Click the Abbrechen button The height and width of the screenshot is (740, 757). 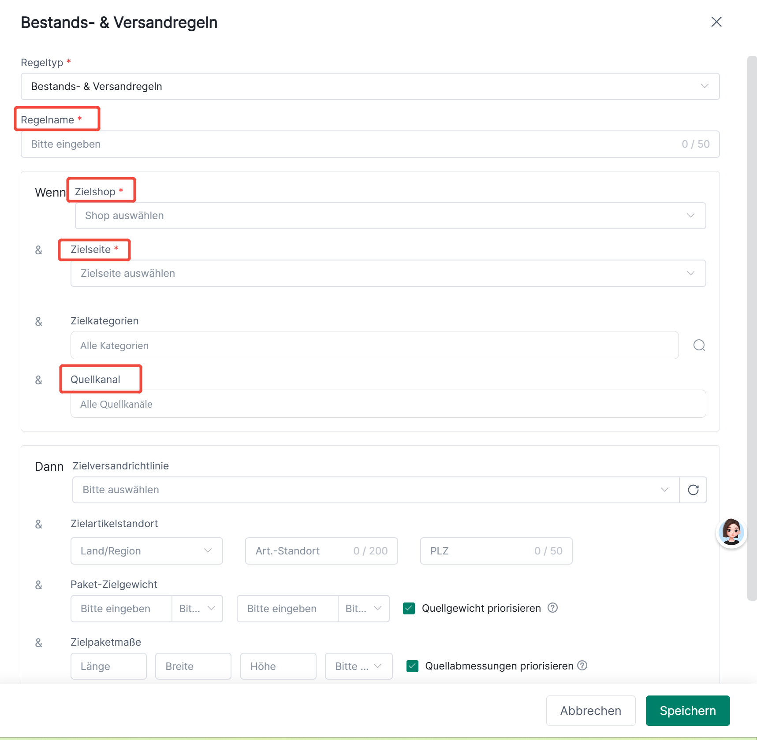pos(591,710)
